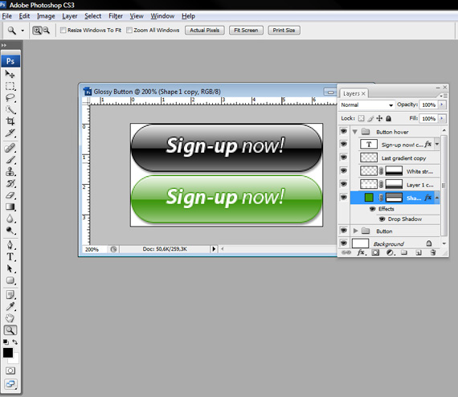The height and width of the screenshot is (397, 458).
Task: Collapse effects on selected Shape layer
Action: (x=437, y=198)
